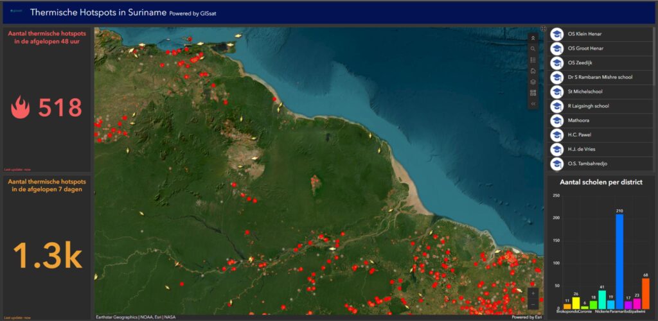Select the Mathoora school row

(x=601, y=121)
